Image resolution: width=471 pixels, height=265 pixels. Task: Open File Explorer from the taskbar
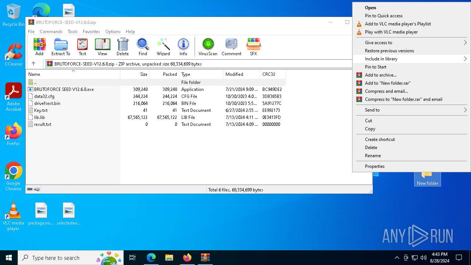tap(169, 258)
